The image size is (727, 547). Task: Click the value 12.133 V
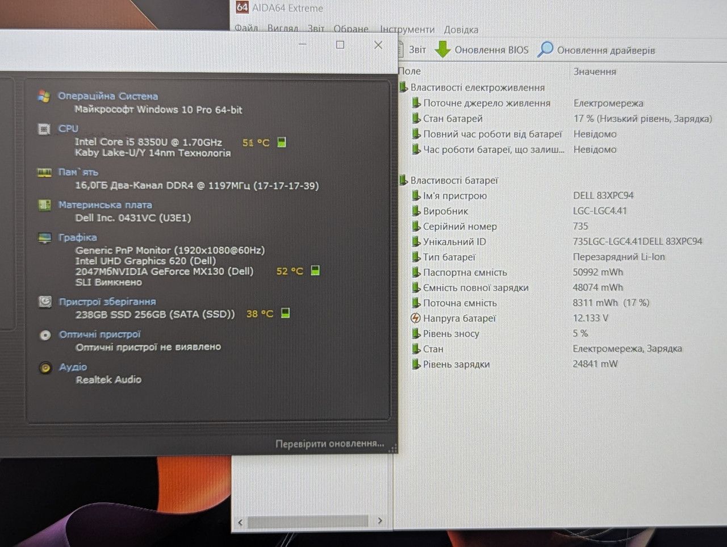coord(591,318)
